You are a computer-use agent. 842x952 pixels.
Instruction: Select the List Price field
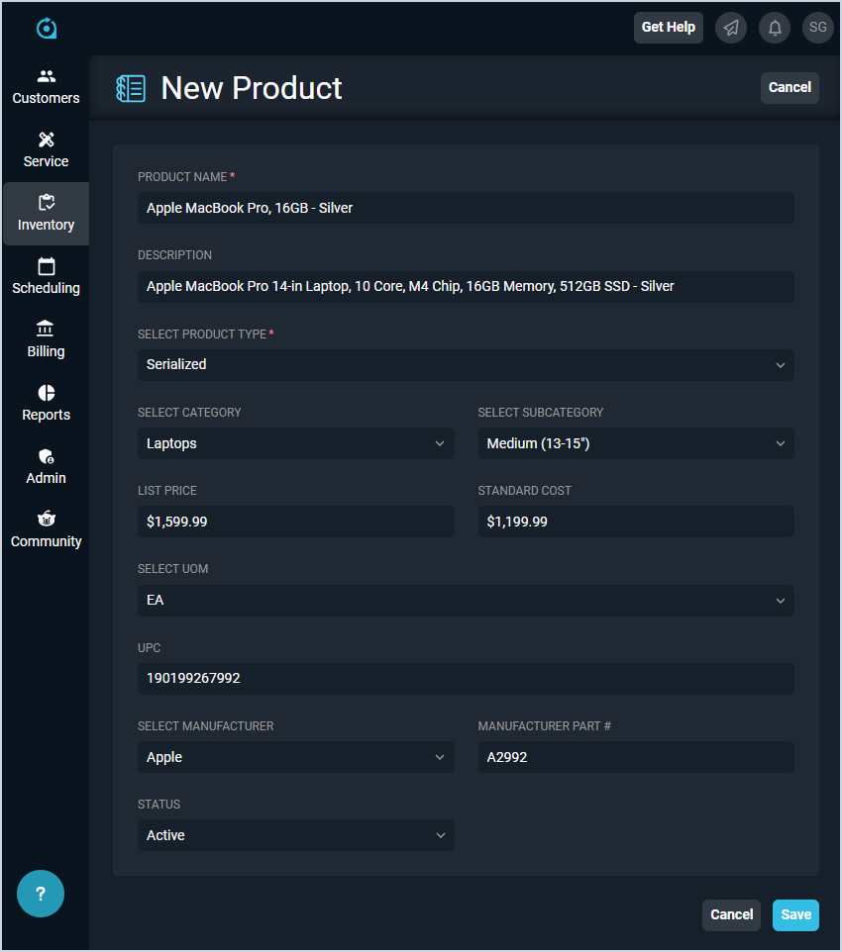[295, 522]
